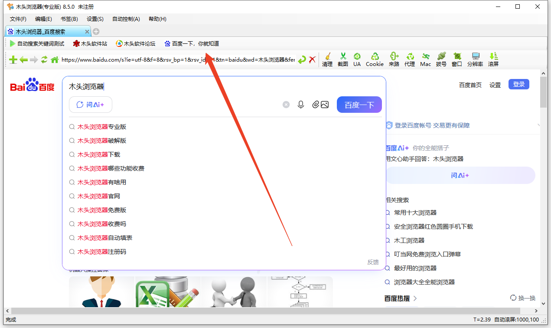Viewport: 551px width, 328px height.
Task: Close the 木头浏览器_百度搜索 tab
Action: [x=87, y=32]
